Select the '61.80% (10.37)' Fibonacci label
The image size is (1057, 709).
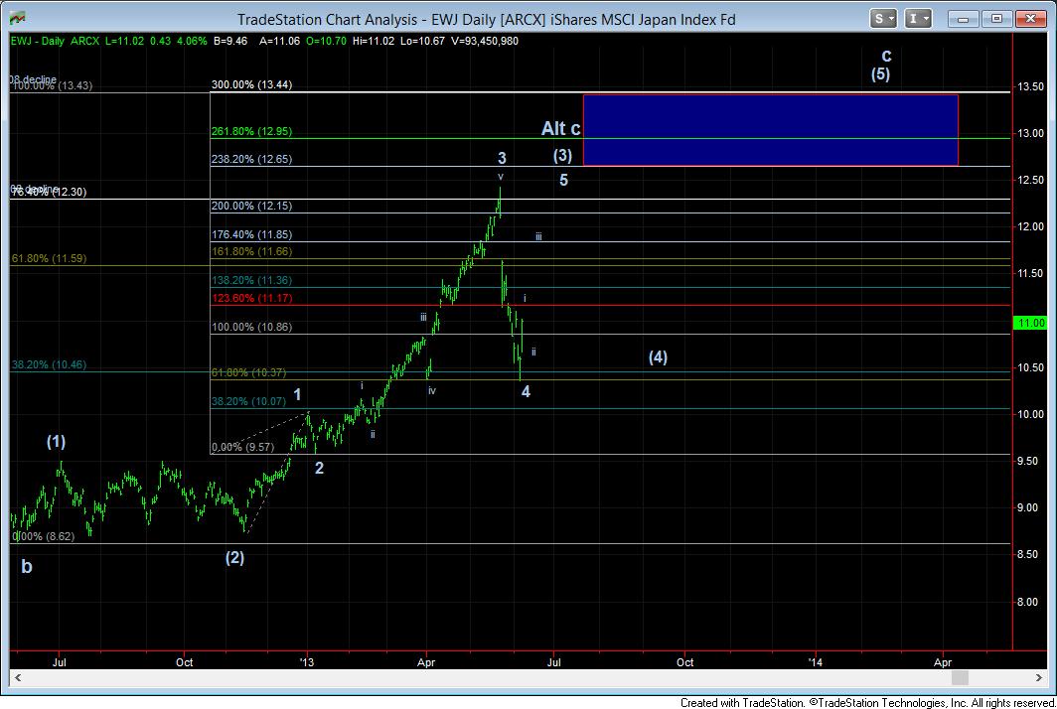248,372
